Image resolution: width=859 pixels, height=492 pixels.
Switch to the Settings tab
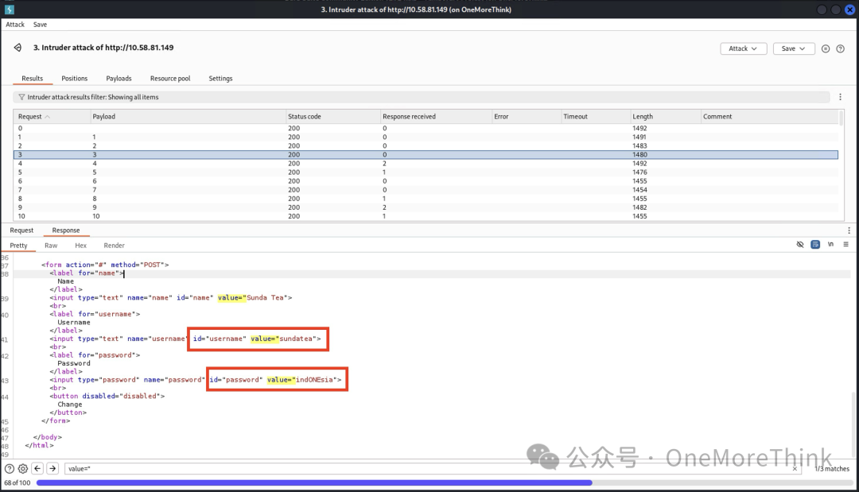point(221,78)
